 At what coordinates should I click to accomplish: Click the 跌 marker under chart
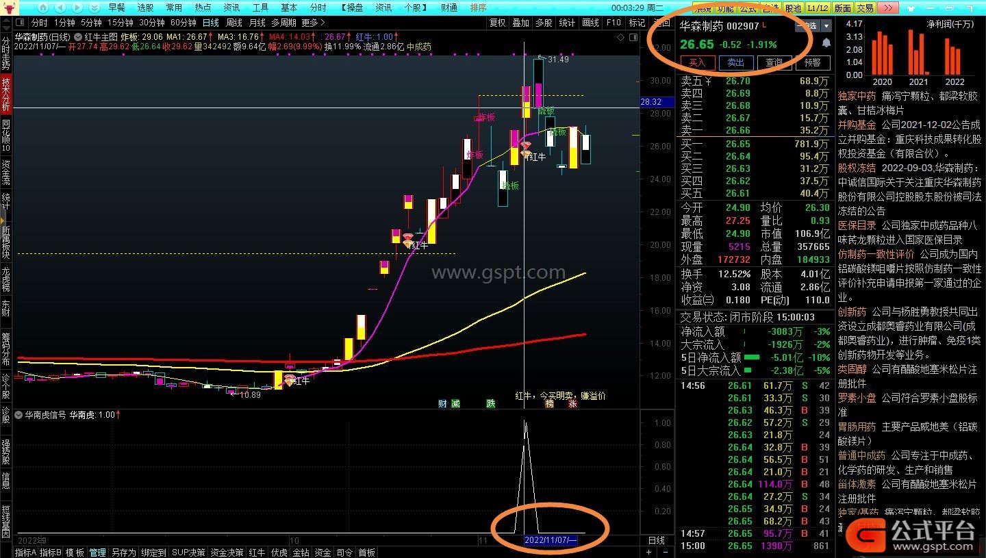490,404
